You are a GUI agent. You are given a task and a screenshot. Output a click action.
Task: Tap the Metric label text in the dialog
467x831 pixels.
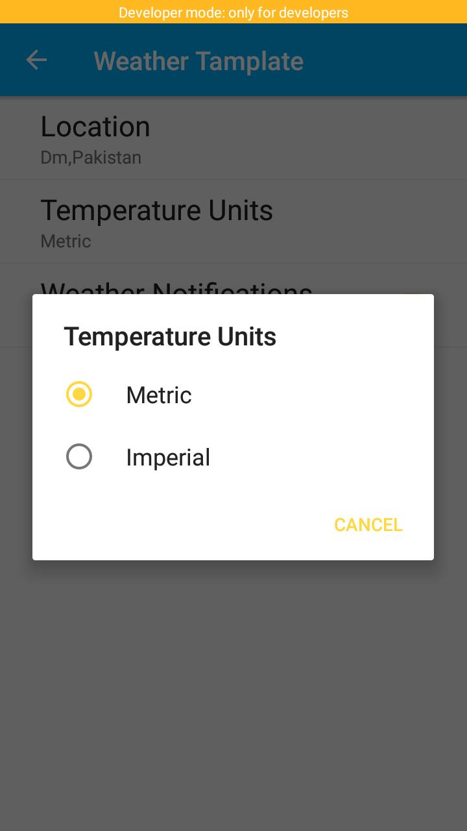[158, 394]
